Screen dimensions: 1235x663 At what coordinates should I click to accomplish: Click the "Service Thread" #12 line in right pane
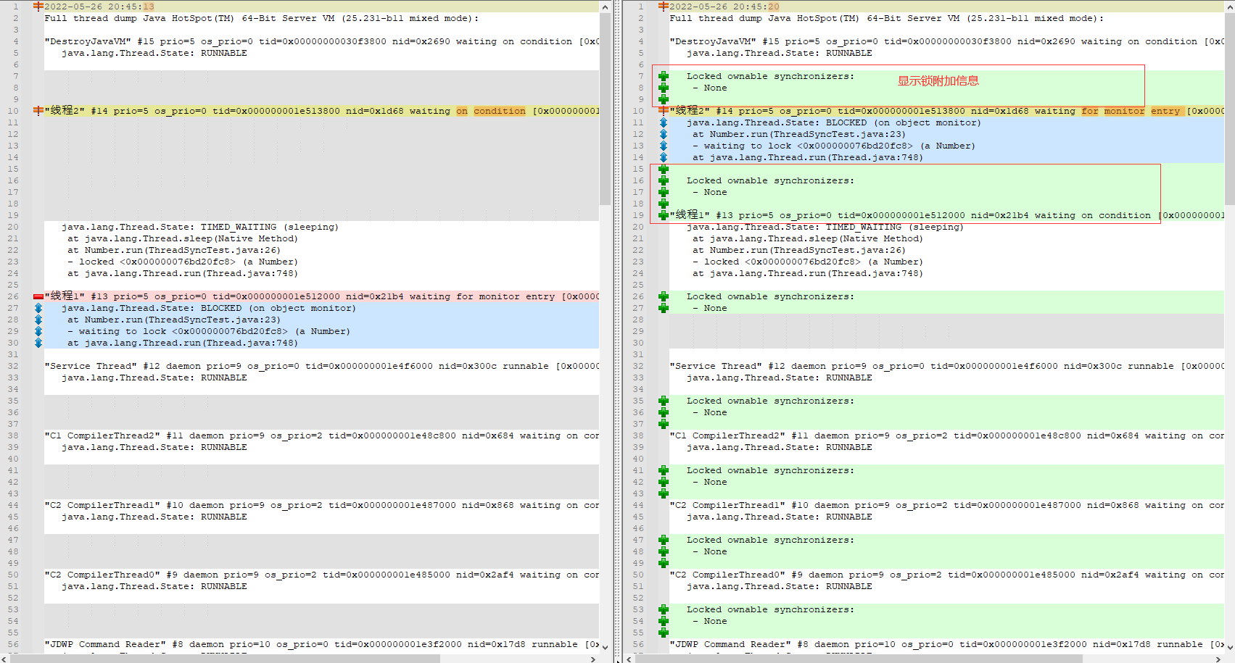pyautogui.click(x=946, y=366)
